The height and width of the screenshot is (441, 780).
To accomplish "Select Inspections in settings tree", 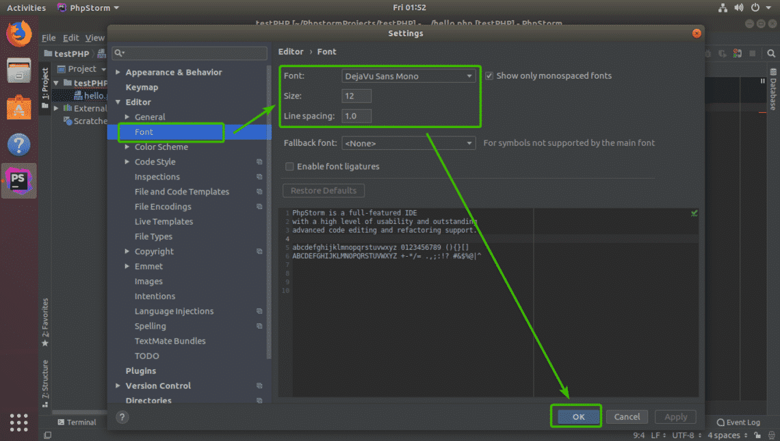I will click(x=157, y=177).
